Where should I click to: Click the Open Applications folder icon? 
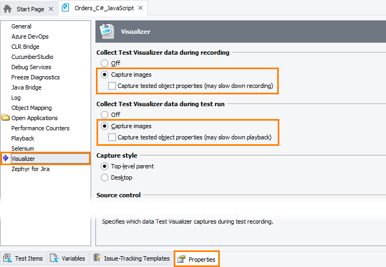click(x=5, y=117)
